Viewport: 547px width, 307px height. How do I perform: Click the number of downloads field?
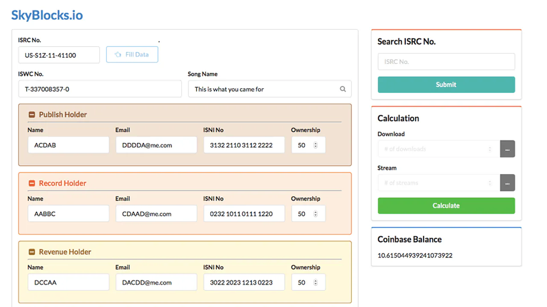click(439, 149)
